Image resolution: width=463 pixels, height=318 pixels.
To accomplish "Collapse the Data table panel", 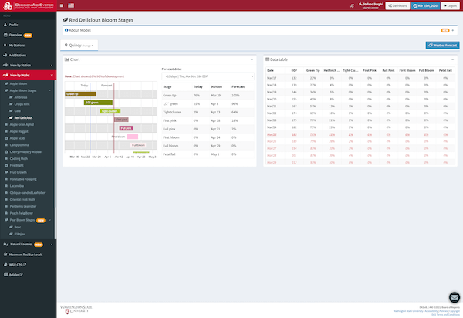I will point(455,59).
